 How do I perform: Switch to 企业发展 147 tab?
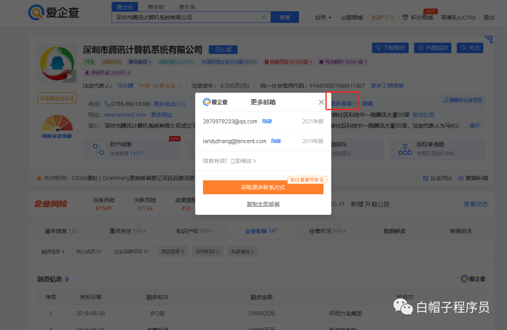pyautogui.click(x=261, y=231)
